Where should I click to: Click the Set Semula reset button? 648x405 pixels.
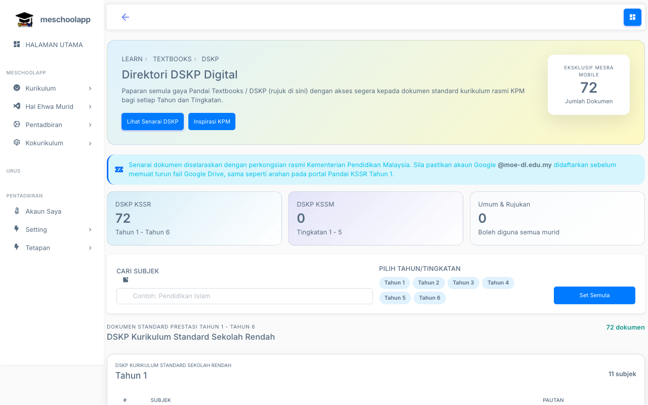click(594, 295)
